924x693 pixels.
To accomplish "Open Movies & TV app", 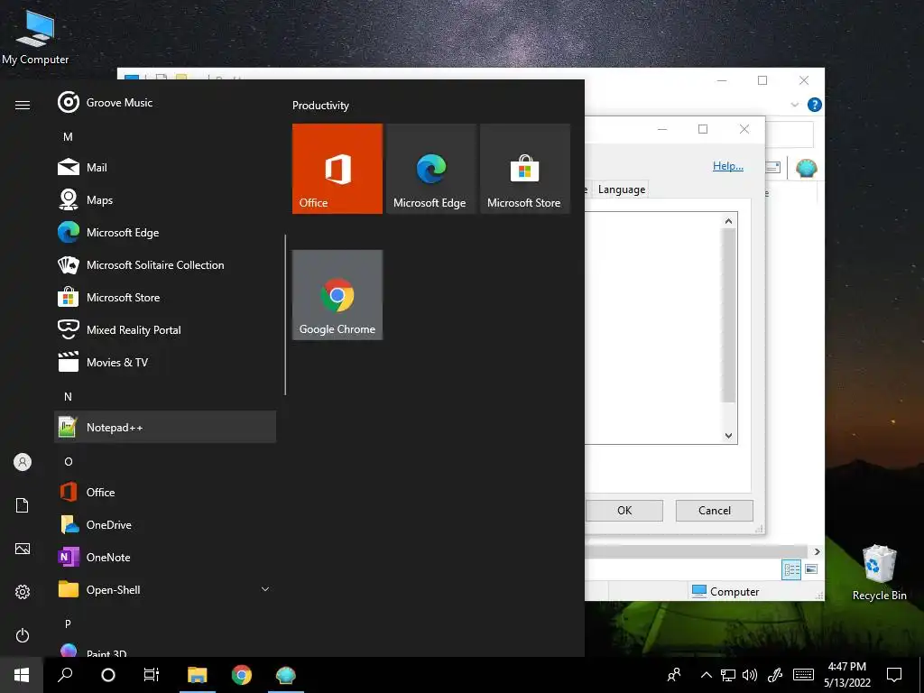I will point(165,362).
